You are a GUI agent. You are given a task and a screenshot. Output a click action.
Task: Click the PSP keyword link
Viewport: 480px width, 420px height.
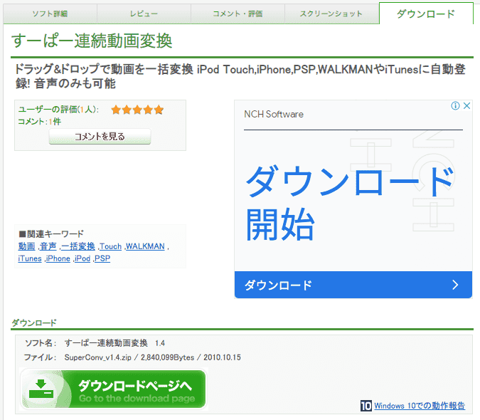point(102,258)
